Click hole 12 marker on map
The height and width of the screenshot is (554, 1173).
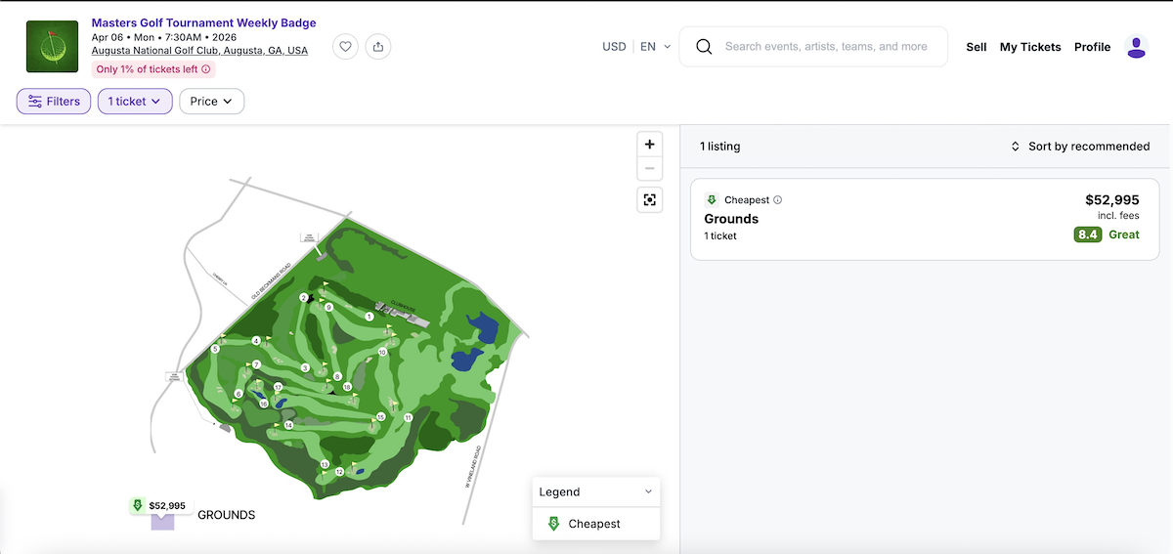click(x=339, y=472)
